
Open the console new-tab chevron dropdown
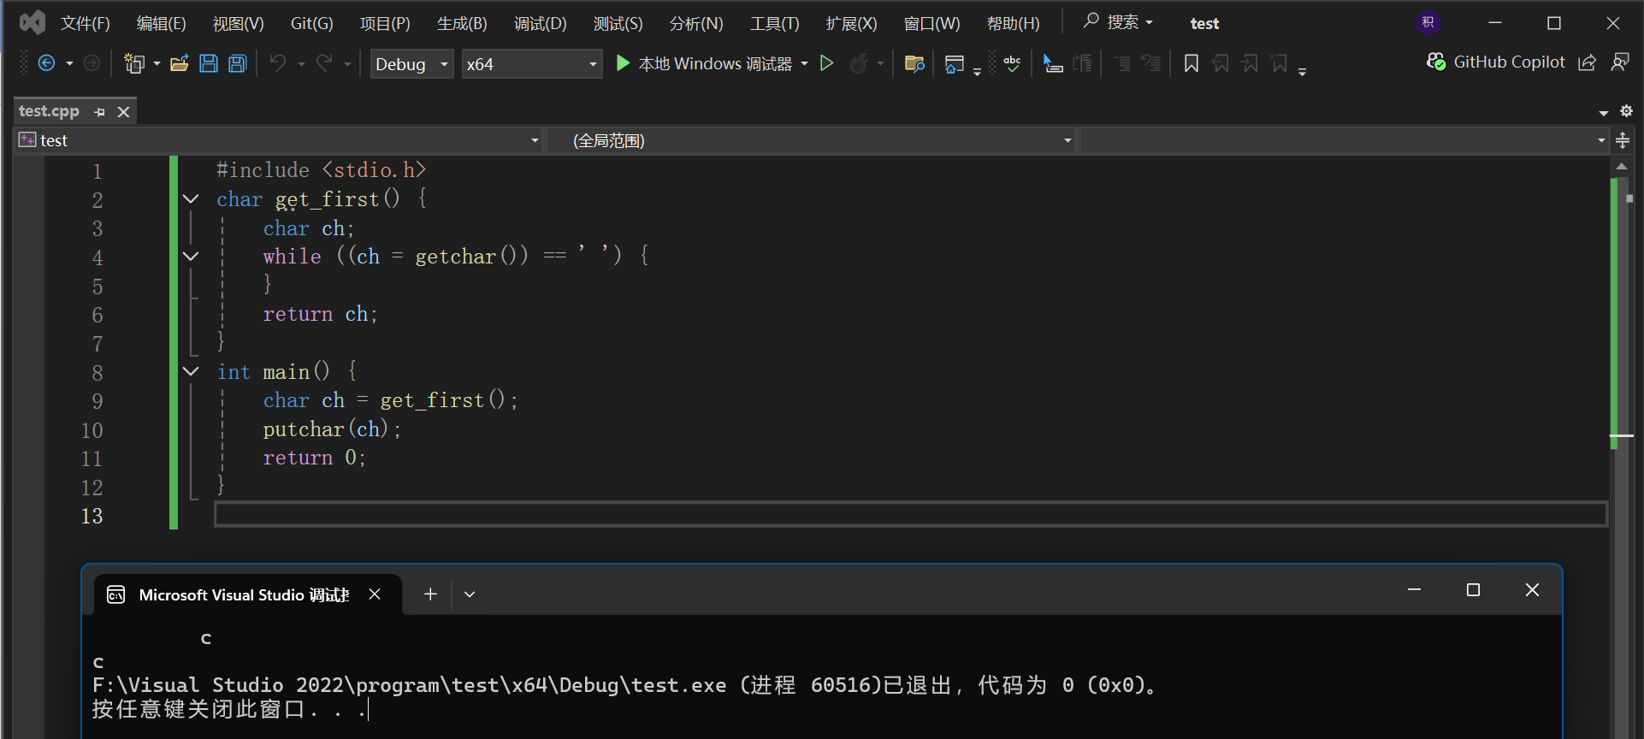point(470,594)
